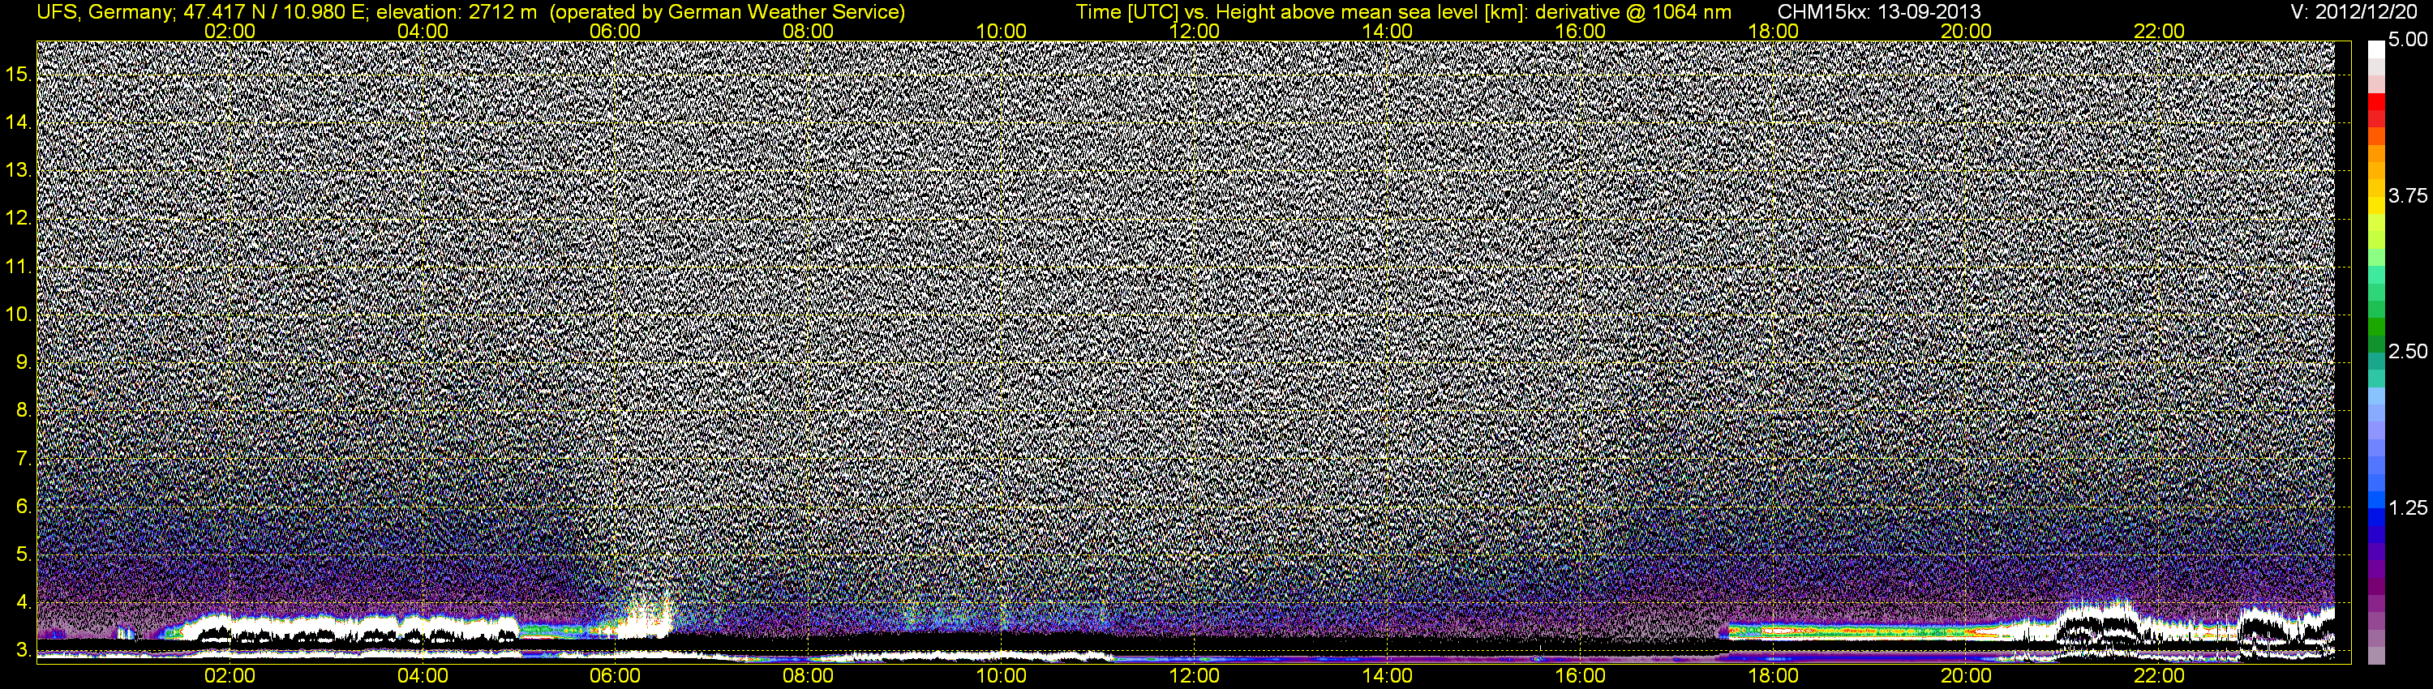Click the height axis label "11."

(x=19, y=267)
